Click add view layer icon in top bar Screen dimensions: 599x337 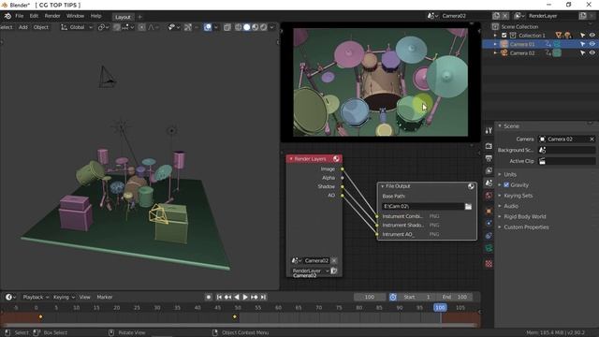[583, 16]
